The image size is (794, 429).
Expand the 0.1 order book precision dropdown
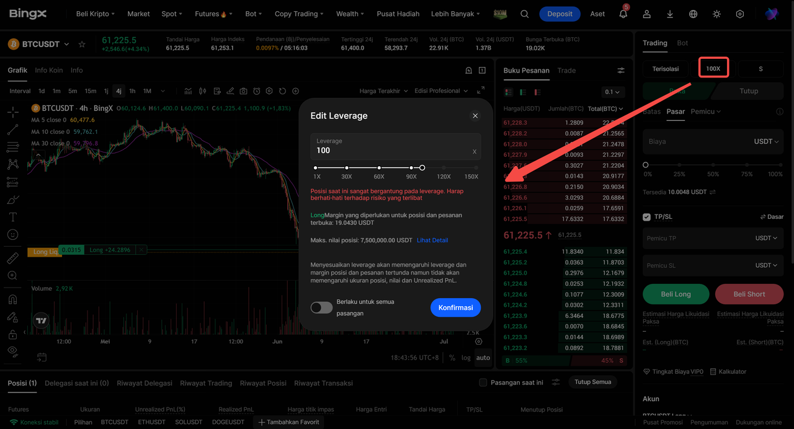613,92
